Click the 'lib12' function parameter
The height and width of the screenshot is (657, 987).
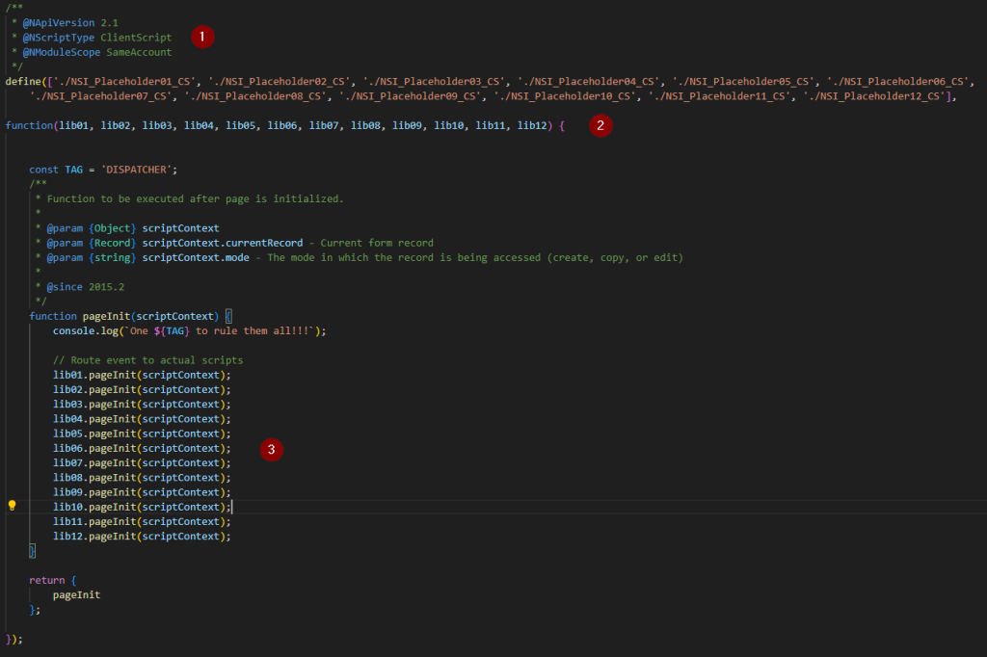tap(532, 125)
